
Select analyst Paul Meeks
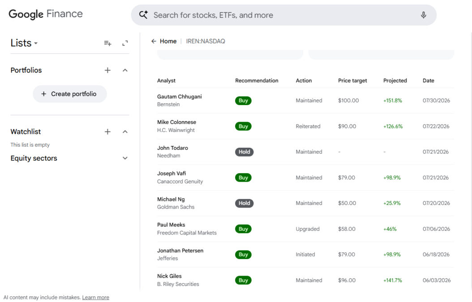171,225
